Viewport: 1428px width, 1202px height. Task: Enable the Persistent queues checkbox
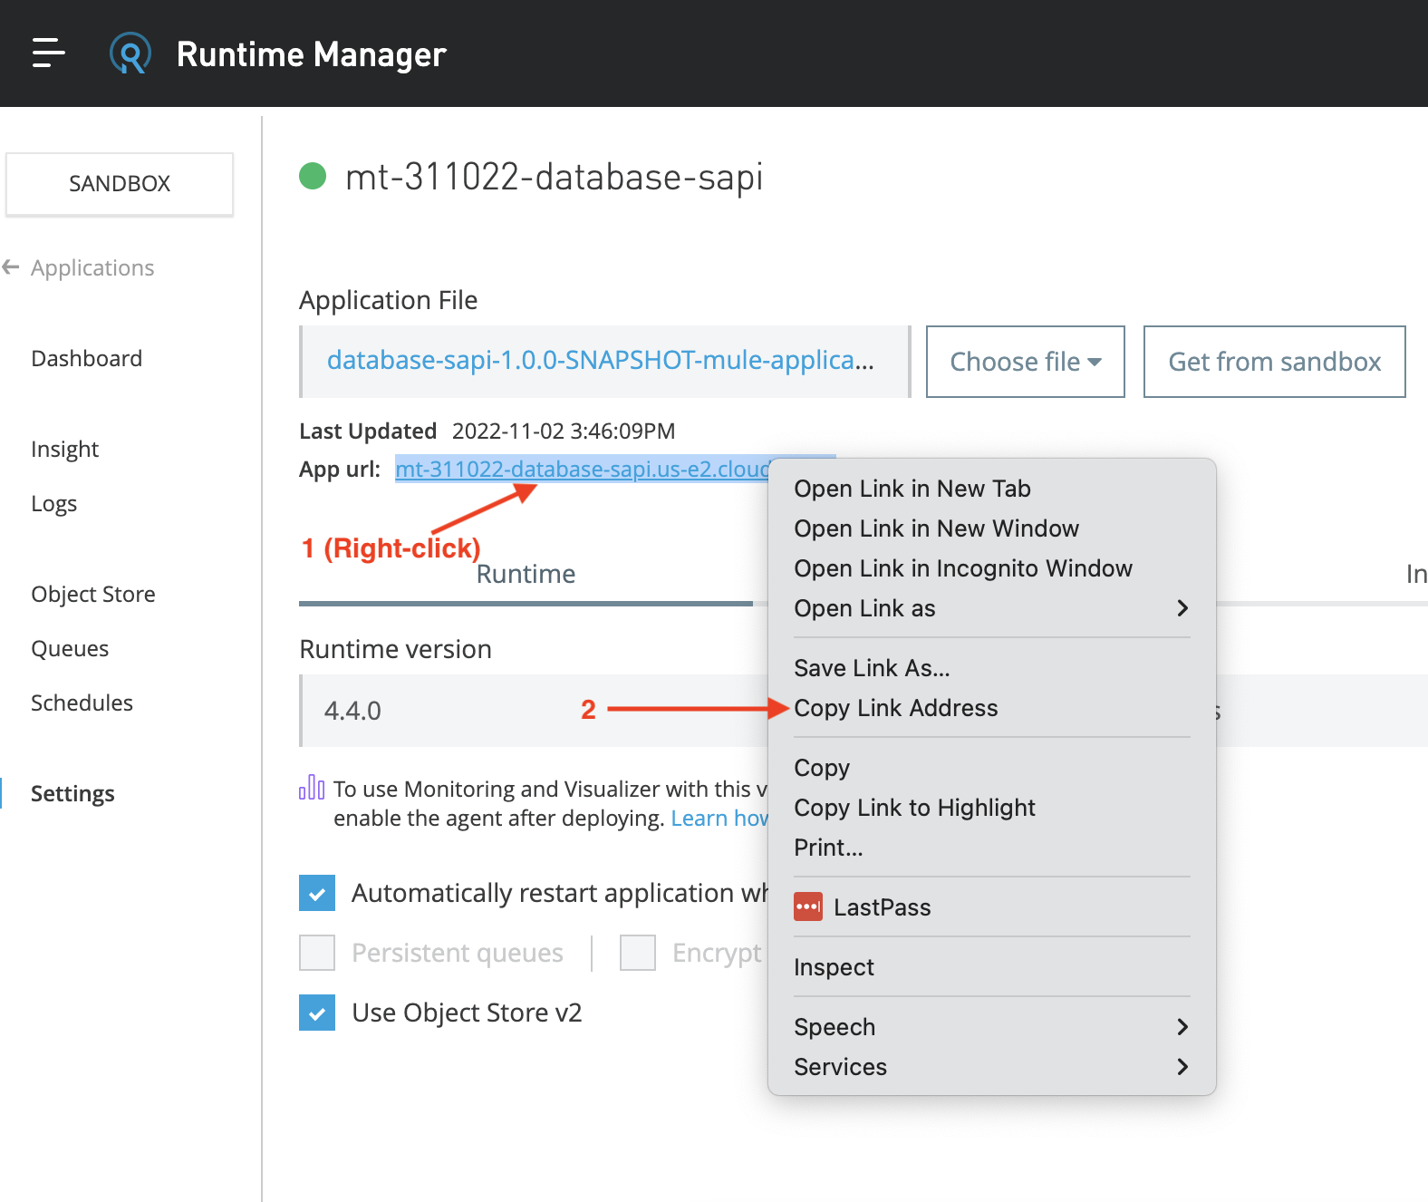click(317, 953)
